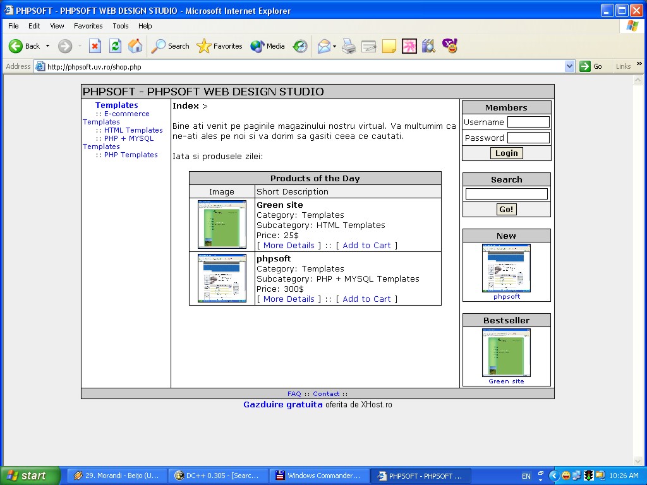
Task: Open the language bar options arrow
Action: click(541, 481)
